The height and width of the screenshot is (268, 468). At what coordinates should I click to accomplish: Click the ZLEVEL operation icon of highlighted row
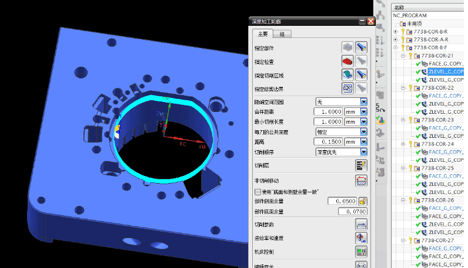tap(424, 72)
